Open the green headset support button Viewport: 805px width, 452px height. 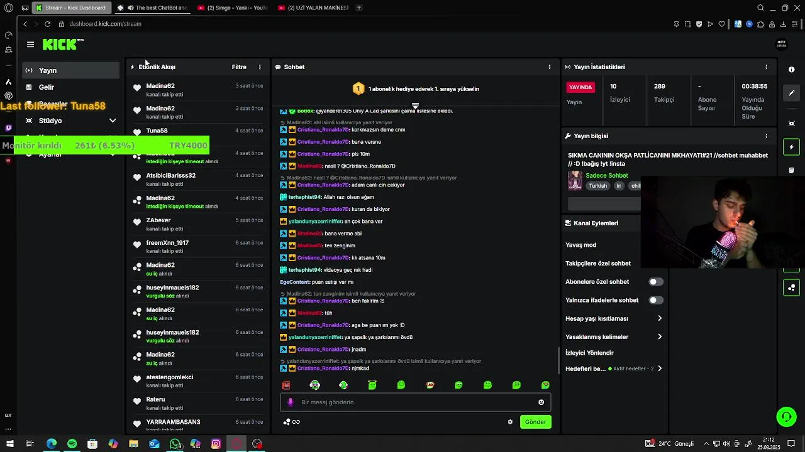coord(786,417)
